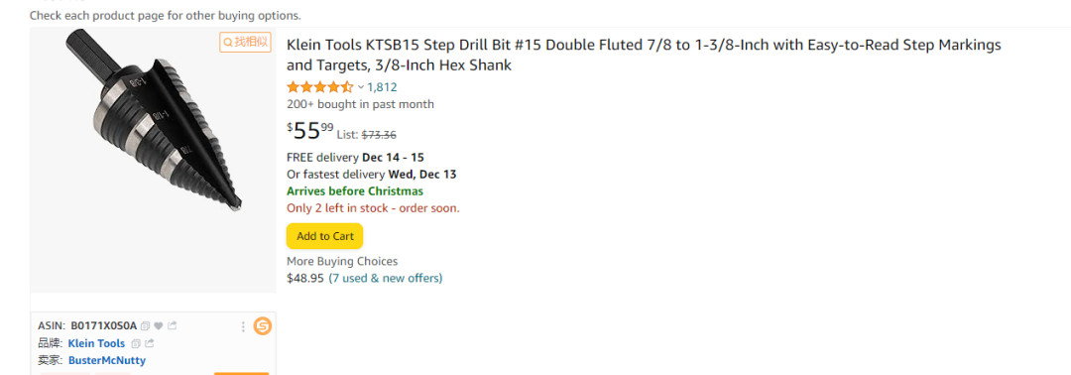Open brand external link icon beside Klein Tools
This screenshot has width=1071, height=375.
[x=149, y=343]
